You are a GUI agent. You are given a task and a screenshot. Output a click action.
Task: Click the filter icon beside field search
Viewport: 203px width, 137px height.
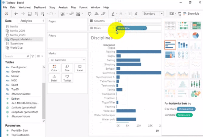click(33, 56)
